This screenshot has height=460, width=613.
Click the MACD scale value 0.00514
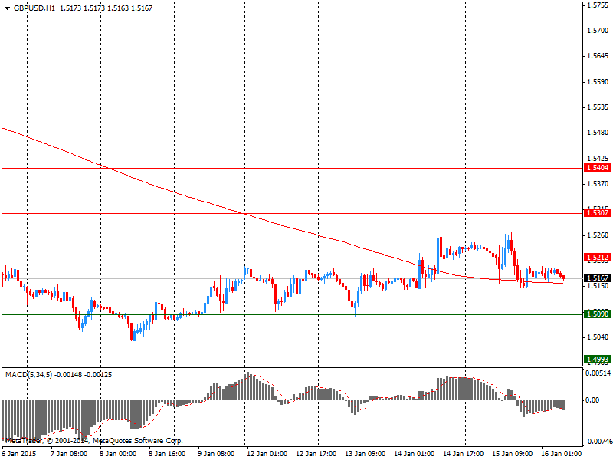[x=598, y=373]
